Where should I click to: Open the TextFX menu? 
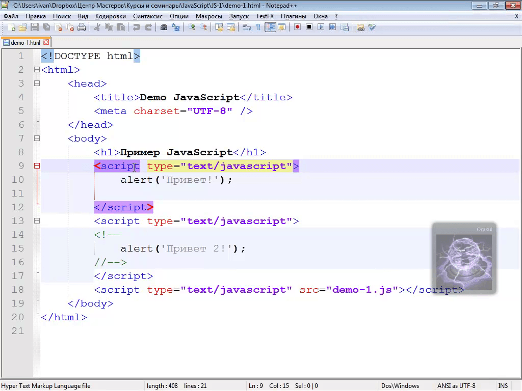point(265,16)
